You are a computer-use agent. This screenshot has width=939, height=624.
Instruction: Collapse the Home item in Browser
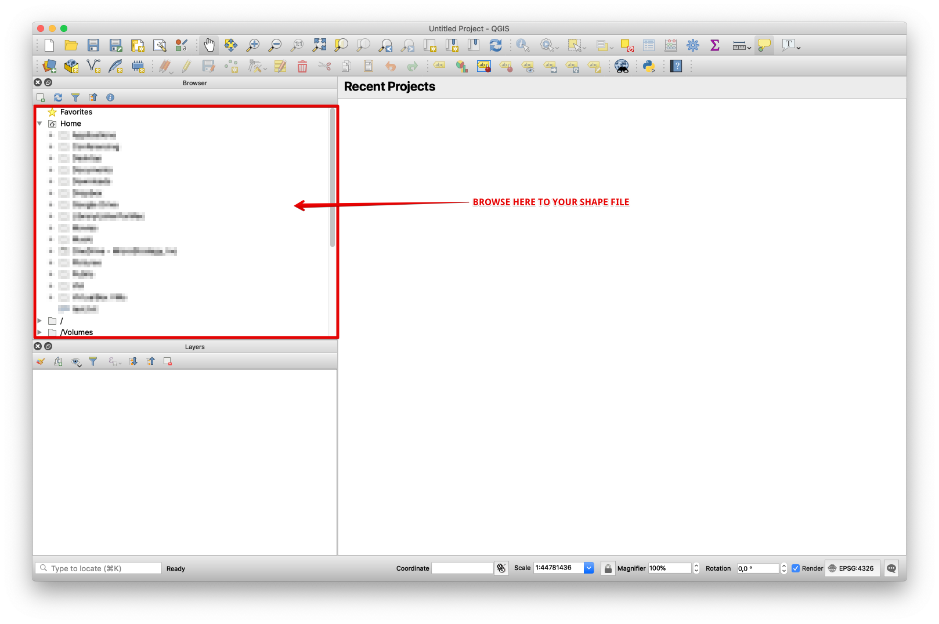[x=39, y=123]
